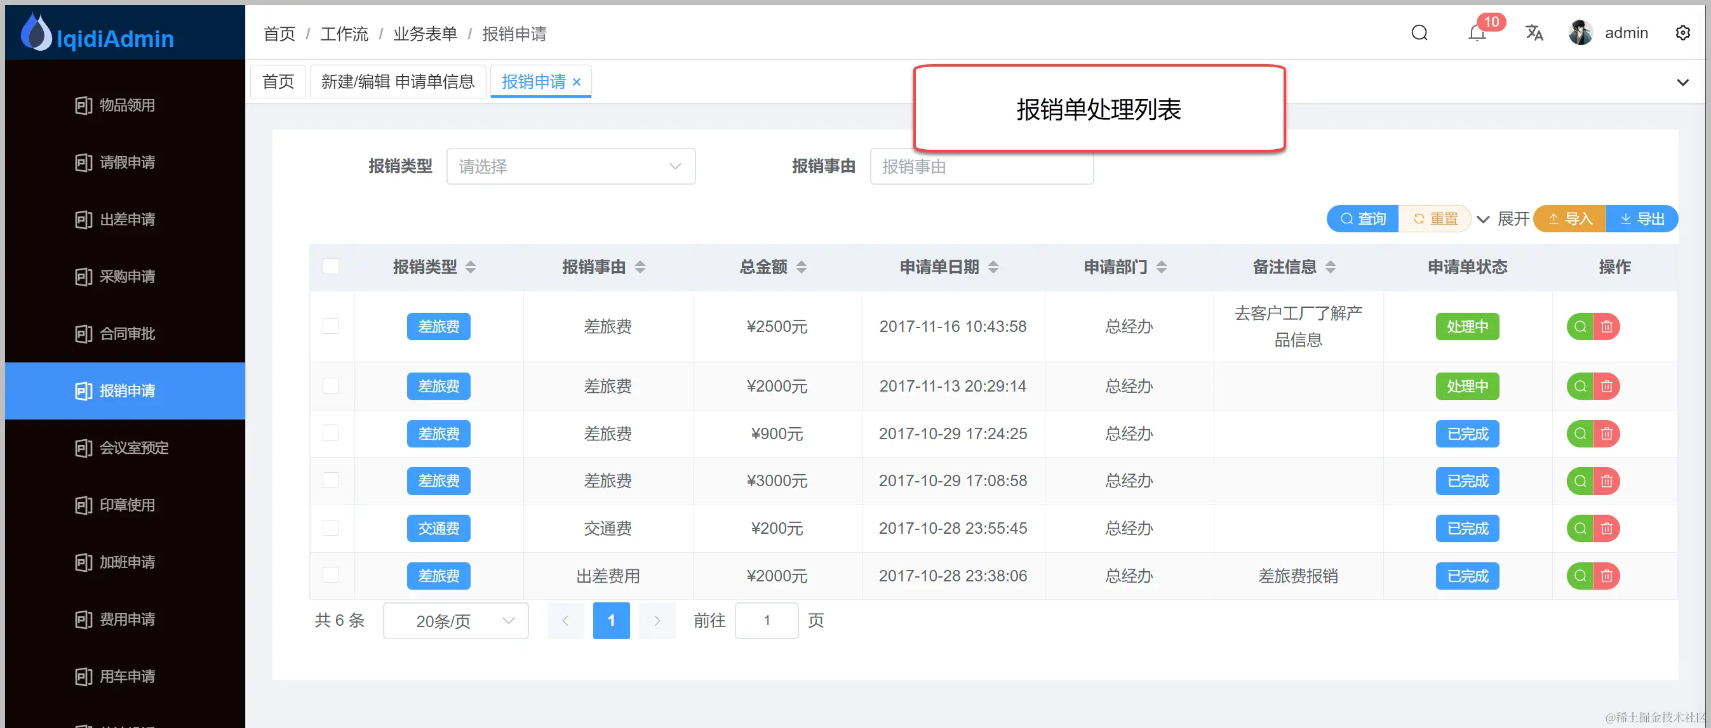Select checkbox for 出差费用 row
This screenshot has height=728, width=1711.
(x=330, y=576)
